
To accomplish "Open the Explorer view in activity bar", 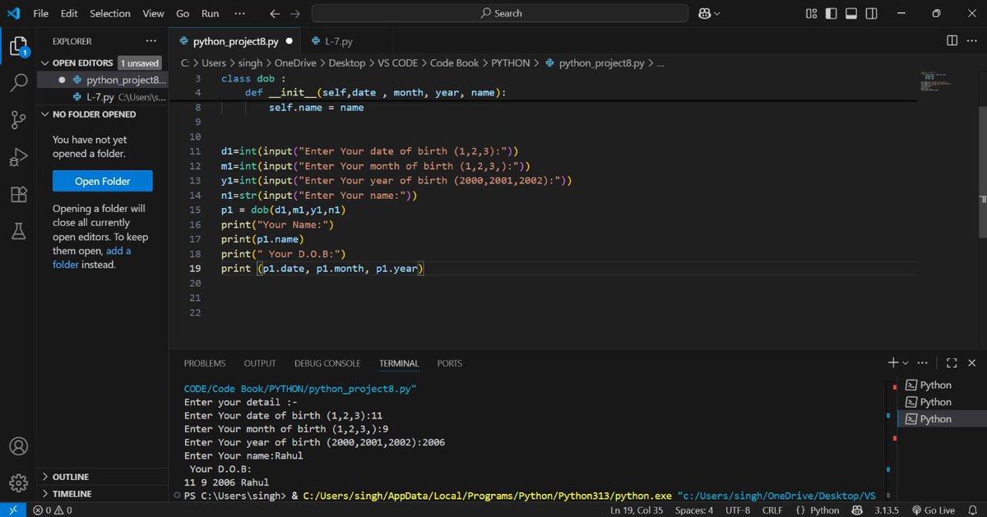I will coord(18,45).
